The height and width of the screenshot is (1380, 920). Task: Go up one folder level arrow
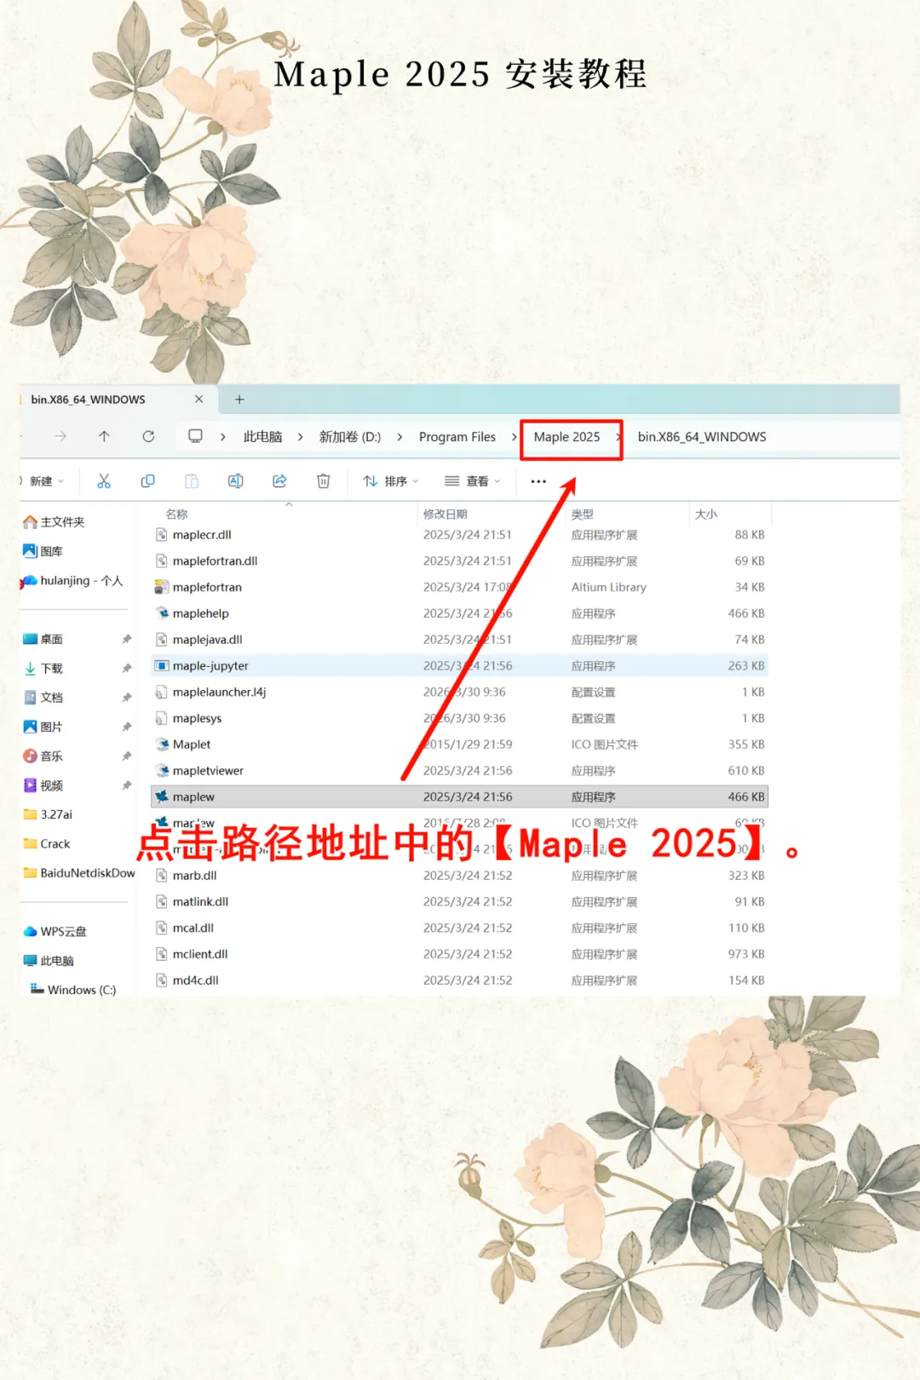(104, 436)
